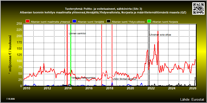Select legend label 'Albanian tuonti maailmalta yhteensä'
Screen dimensions: 207x103
coord(50,22)
